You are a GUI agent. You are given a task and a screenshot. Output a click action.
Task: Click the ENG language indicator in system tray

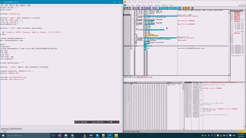click(x=234, y=135)
